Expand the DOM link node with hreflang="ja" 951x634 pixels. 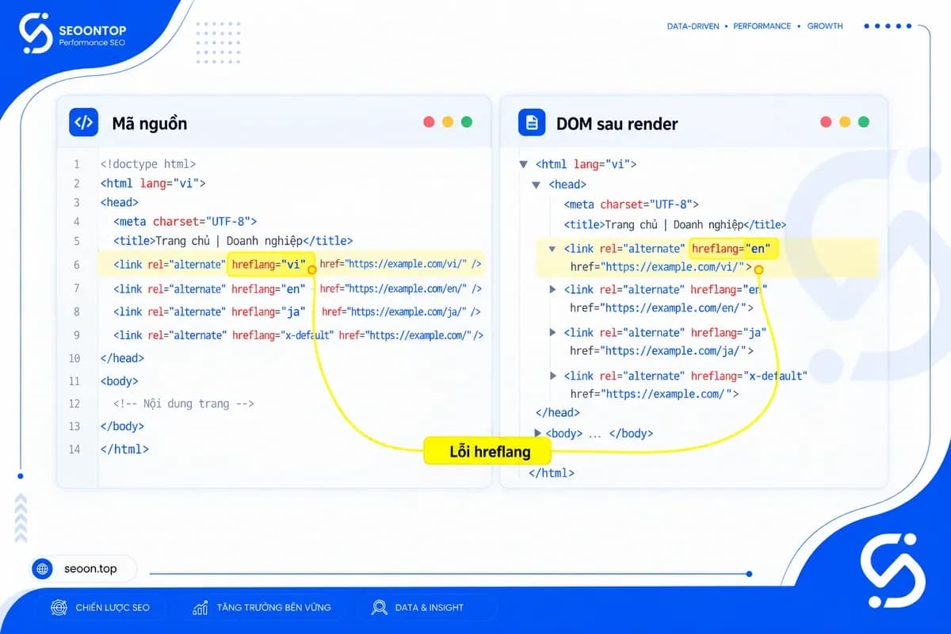pyautogui.click(x=553, y=332)
